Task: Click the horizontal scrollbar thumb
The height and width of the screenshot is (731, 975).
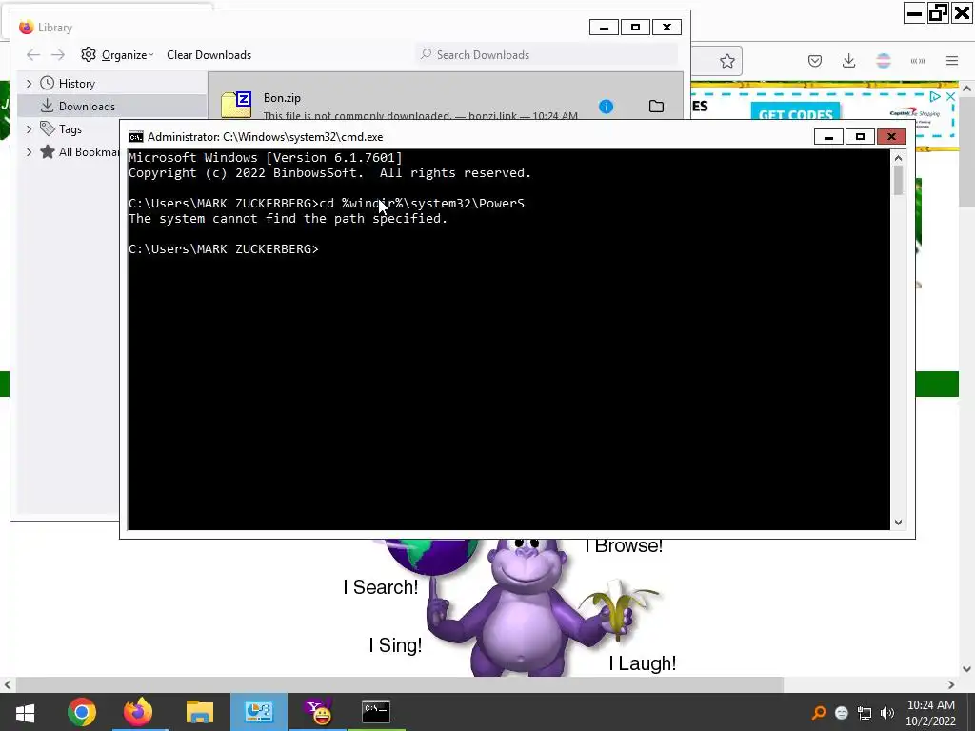Action: pos(399,684)
